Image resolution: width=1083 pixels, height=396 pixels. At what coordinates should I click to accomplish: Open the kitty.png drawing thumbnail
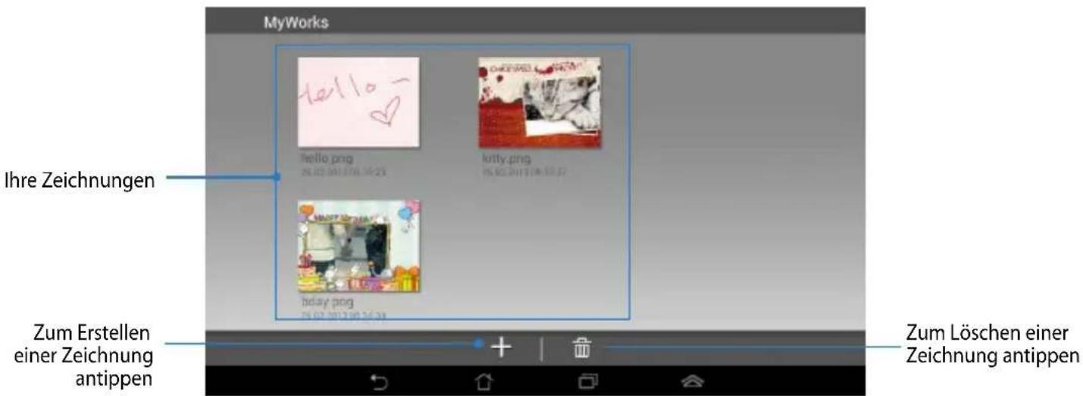540,102
